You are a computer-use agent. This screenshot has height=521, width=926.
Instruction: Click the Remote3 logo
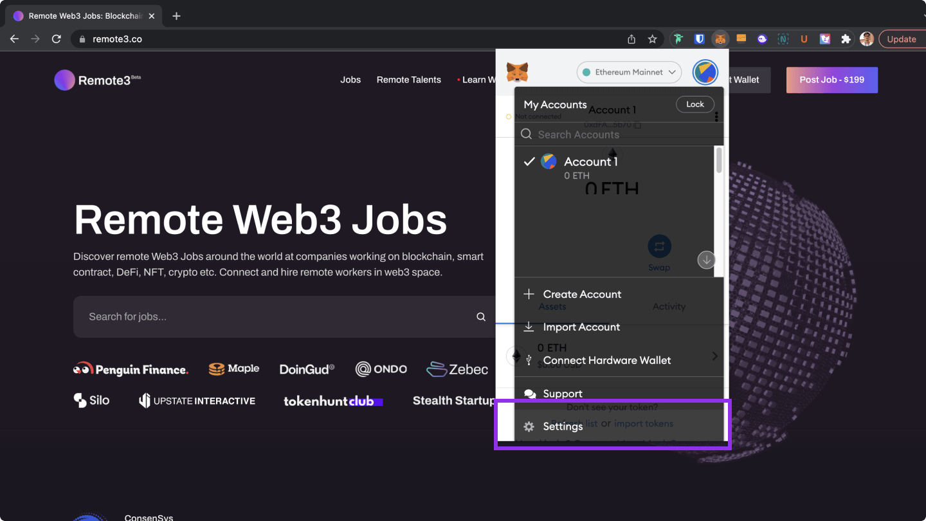pyautogui.click(x=98, y=80)
